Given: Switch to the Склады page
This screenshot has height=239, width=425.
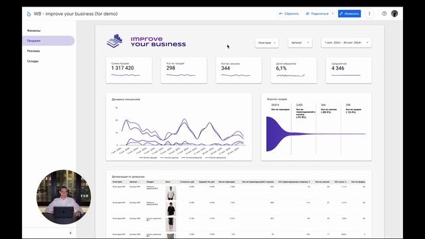Looking at the screenshot, I should (x=33, y=61).
